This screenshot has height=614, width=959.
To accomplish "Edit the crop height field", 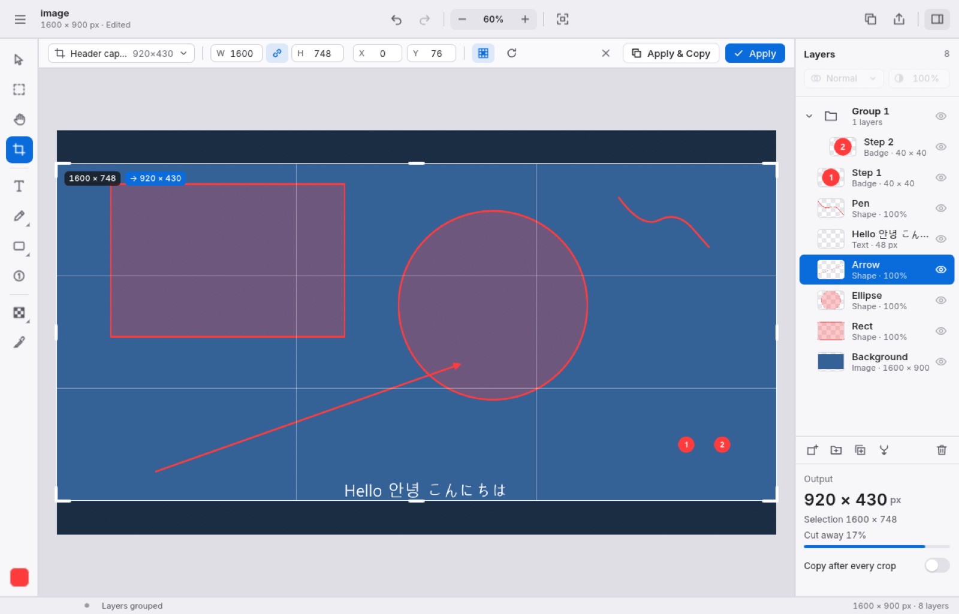I will [318, 53].
